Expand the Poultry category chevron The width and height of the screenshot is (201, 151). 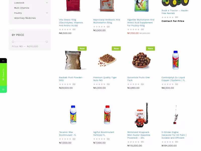pyautogui.click(x=47, y=13)
